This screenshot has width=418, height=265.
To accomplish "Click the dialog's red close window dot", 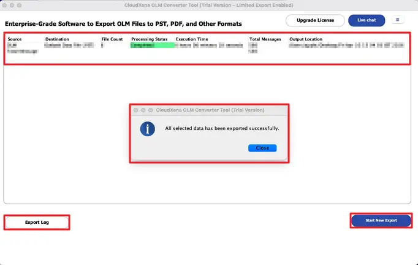I will tap(135, 110).
